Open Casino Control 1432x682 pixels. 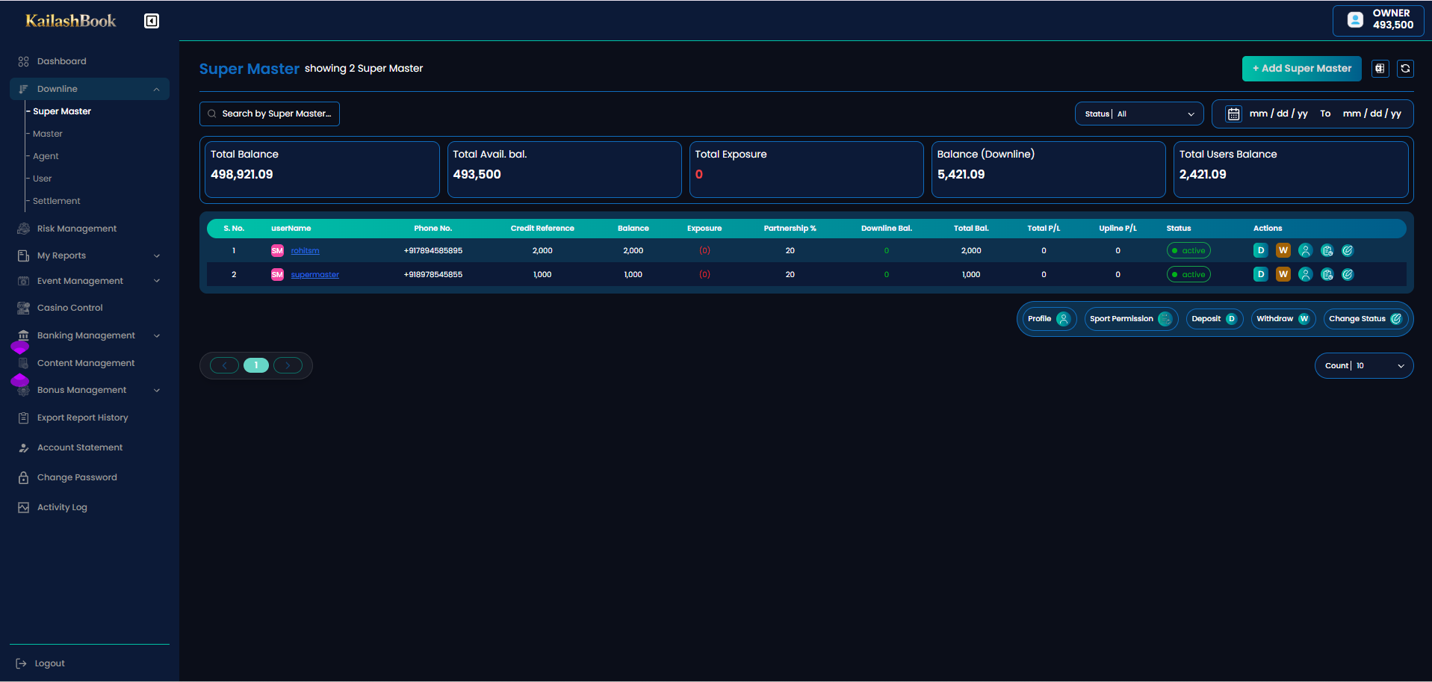coord(70,308)
